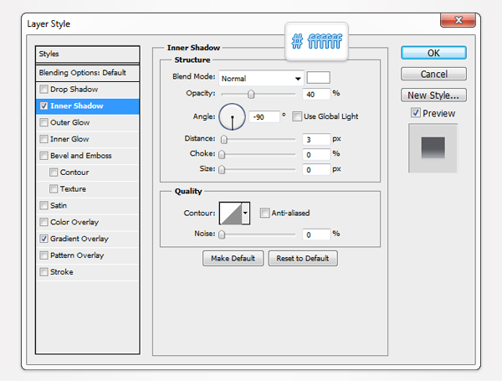Image resolution: width=502 pixels, height=381 pixels.
Task: Expand the Contour picker arrow
Action: tap(245, 214)
